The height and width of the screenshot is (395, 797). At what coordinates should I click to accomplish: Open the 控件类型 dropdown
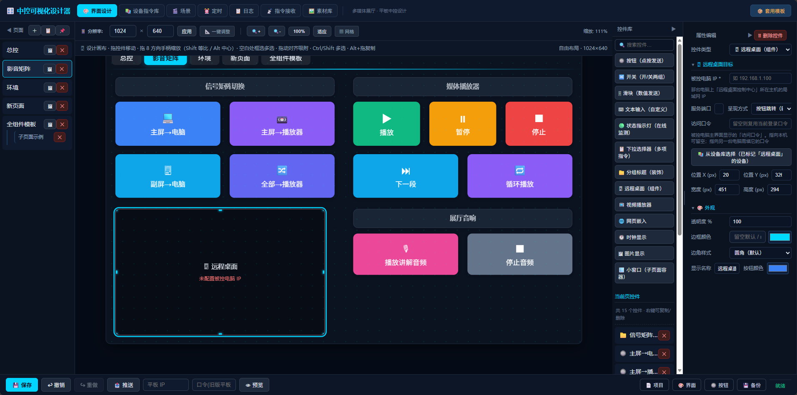click(x=760, y=49)
